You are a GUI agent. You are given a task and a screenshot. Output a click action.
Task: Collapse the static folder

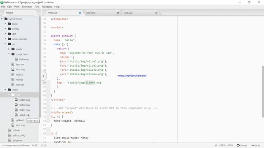coord(5,90)
